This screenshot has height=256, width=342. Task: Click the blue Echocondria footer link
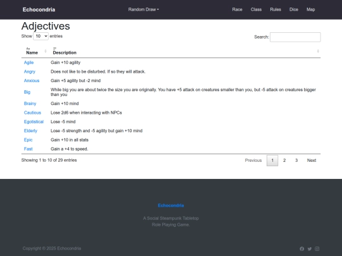(171, 205)
